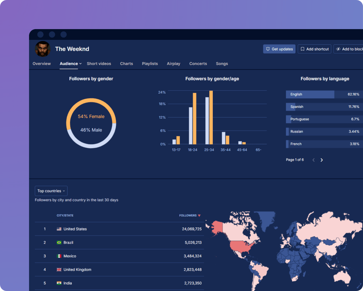Viewport: 363px width, 291px height.
Task: Click the Get updates button
Action: [x=279, y=49]
